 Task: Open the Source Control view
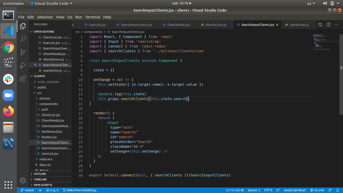click(x=23, y=52)
